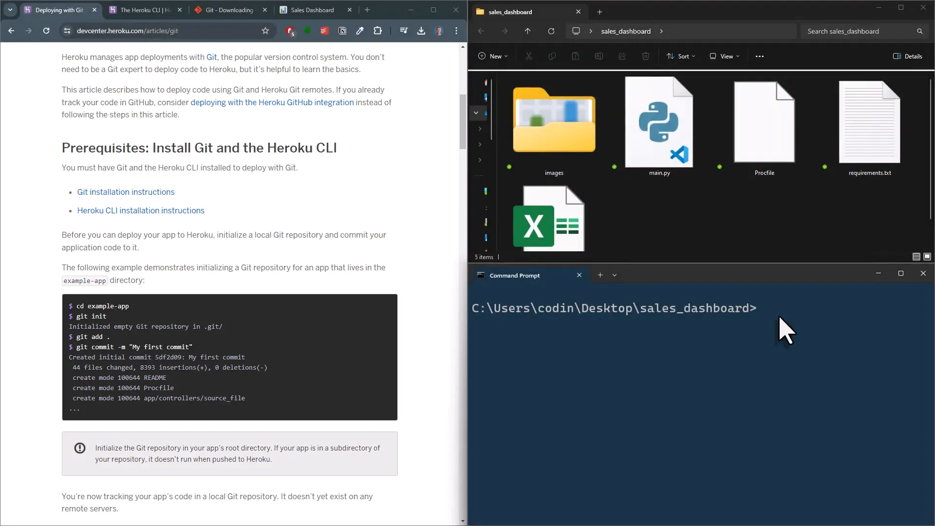Open the Todoist extension icon
935x526 pixels.
tap(325, 30)
